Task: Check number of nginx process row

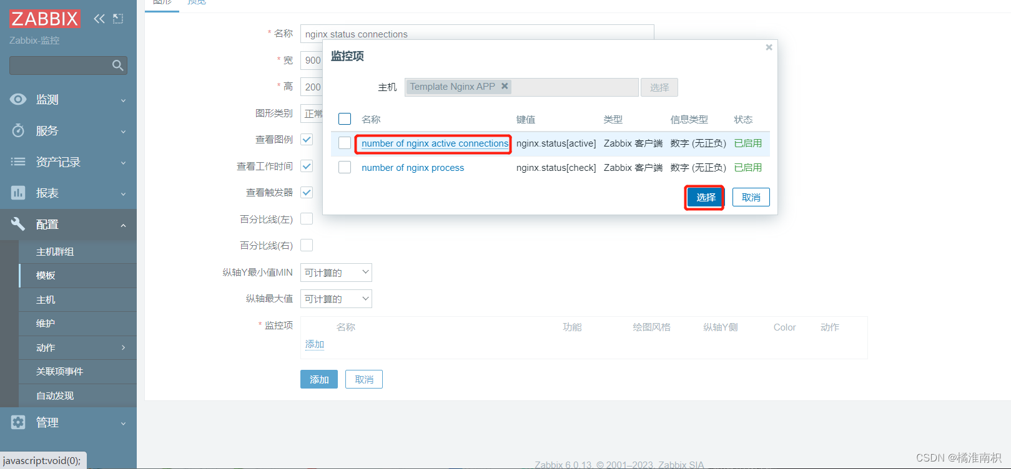Action: [x=345, y=167]
